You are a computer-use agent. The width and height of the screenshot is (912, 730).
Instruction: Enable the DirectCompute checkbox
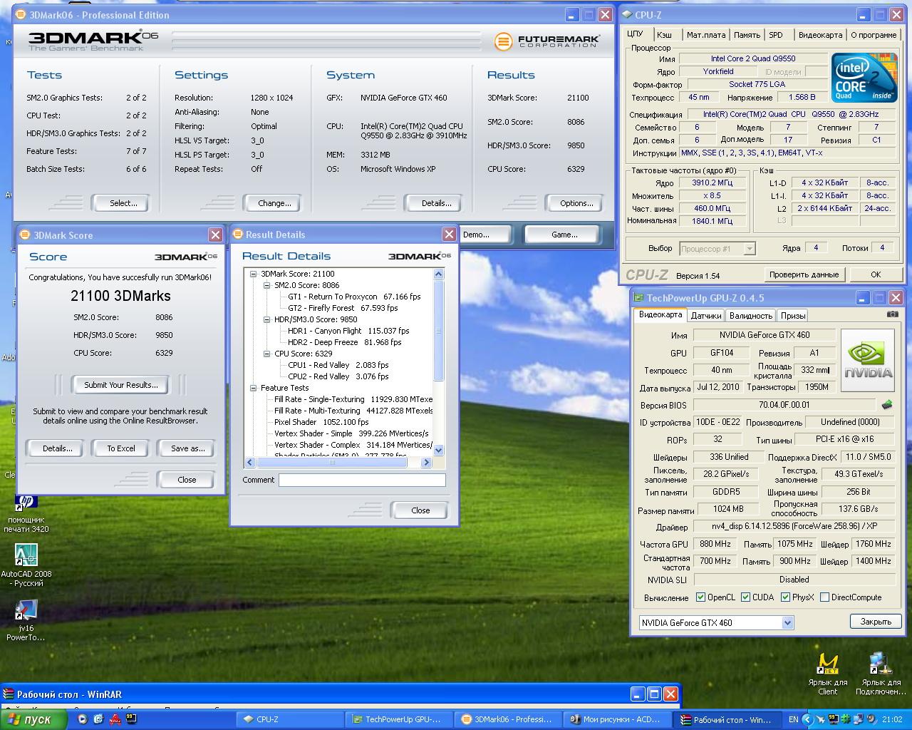point(824,597)
